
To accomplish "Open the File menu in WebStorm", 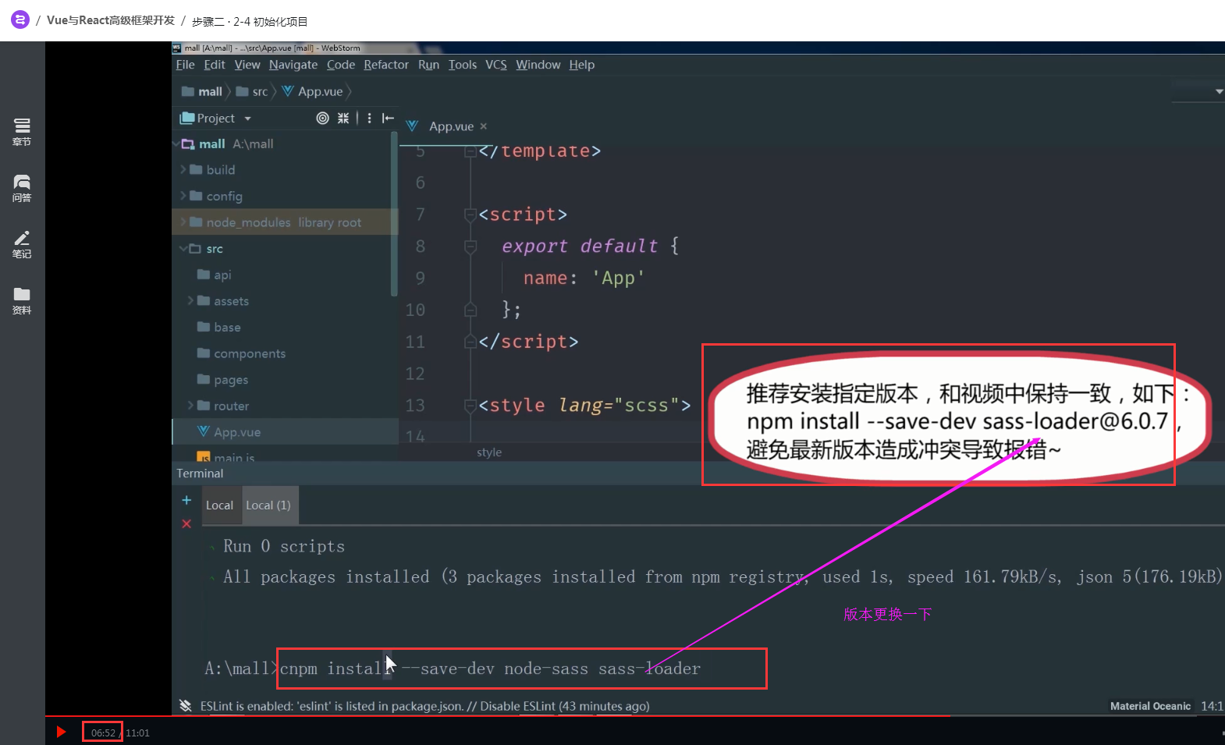I will coord(185,65).
